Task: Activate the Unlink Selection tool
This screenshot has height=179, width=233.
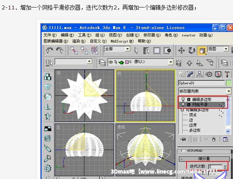Action: [x=84, y=50]
